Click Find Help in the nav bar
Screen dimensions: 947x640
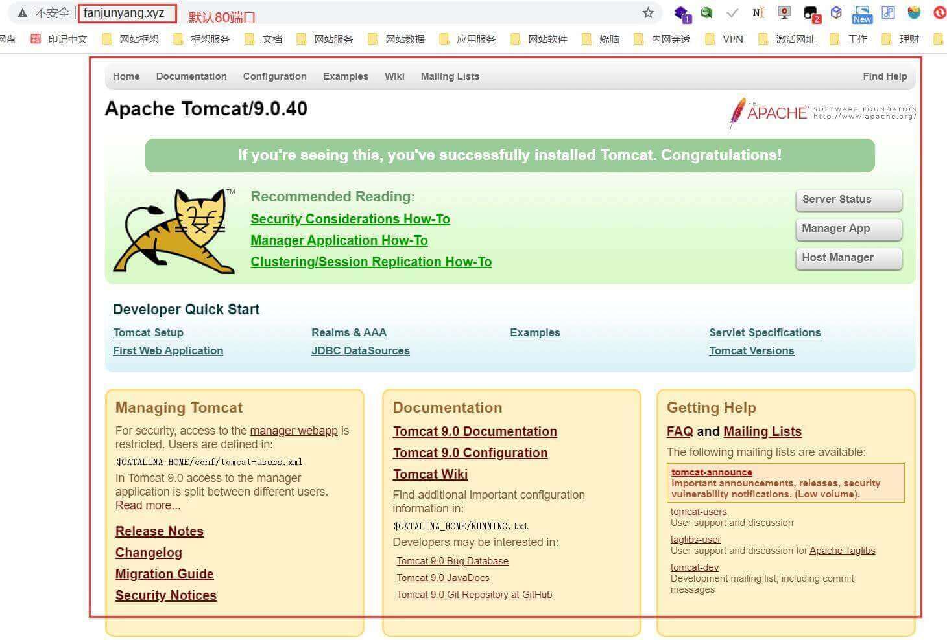(885, 76)
